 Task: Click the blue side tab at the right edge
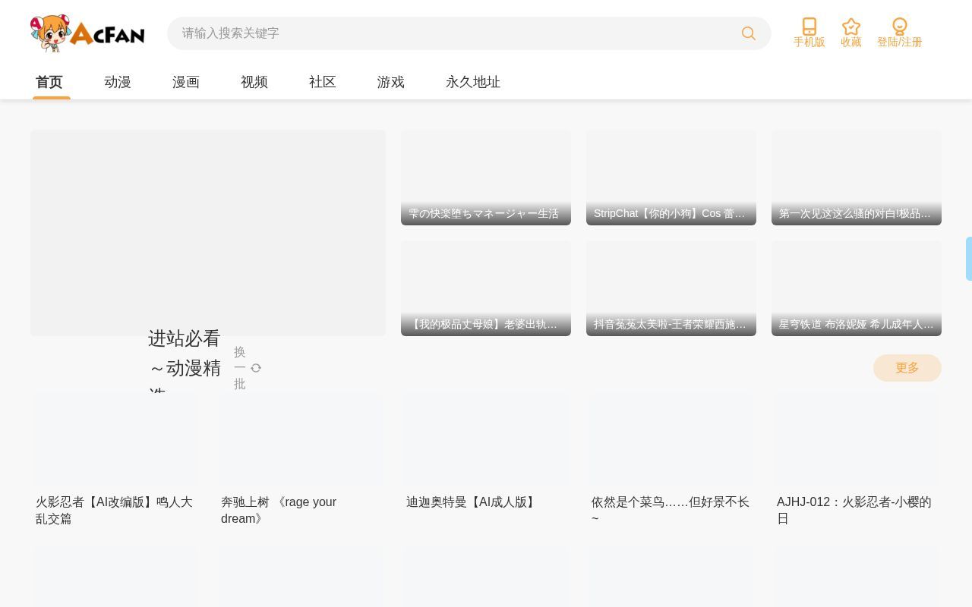tap(969, 259)
